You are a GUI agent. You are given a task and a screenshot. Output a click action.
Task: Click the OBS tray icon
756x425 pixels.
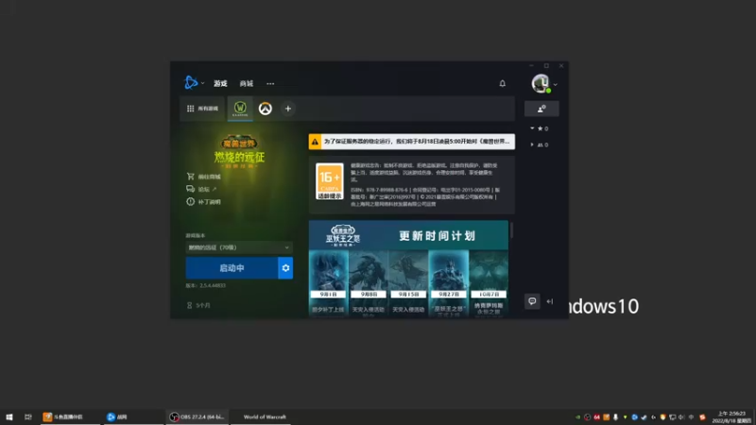click(x=587, y=417)
